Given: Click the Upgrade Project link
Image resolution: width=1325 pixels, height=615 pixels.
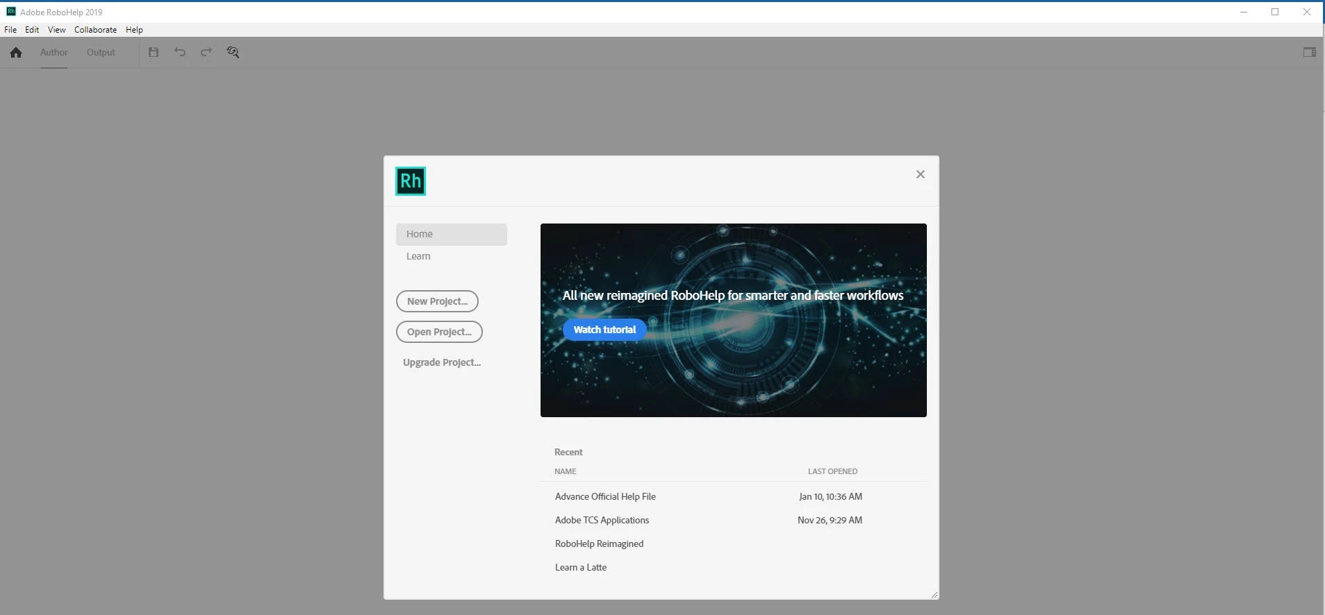Looking at the screenshot, I should tap(442, 362).
